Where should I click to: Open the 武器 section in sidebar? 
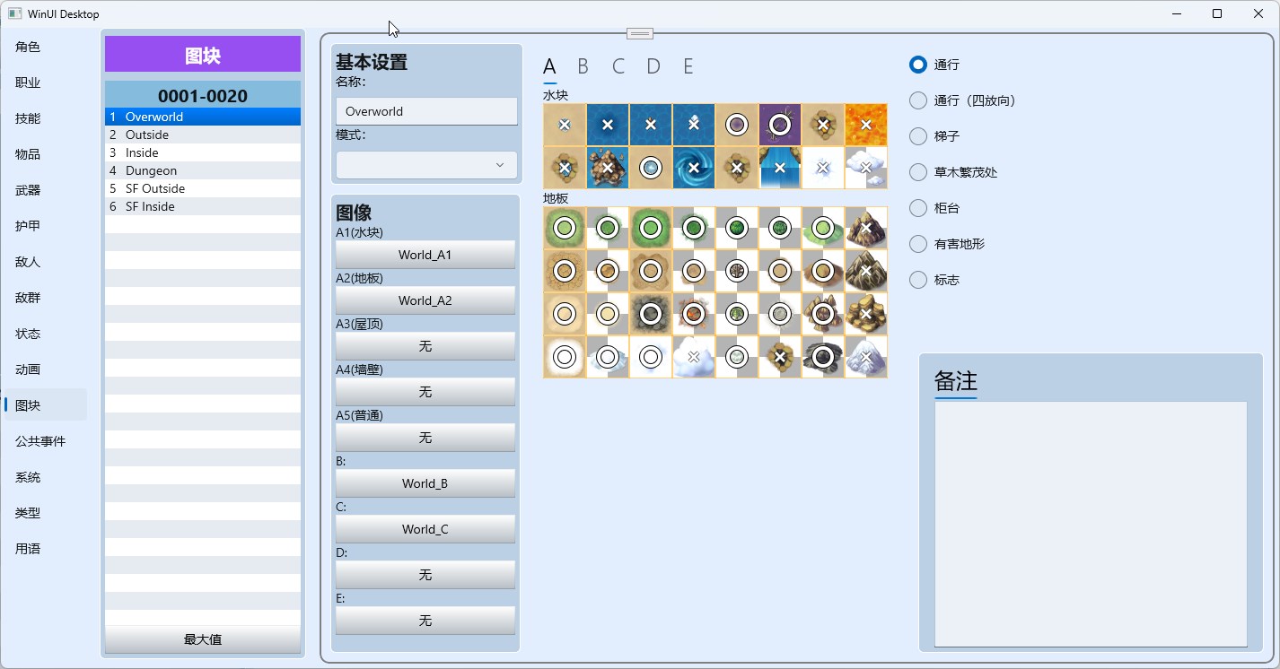46,190
